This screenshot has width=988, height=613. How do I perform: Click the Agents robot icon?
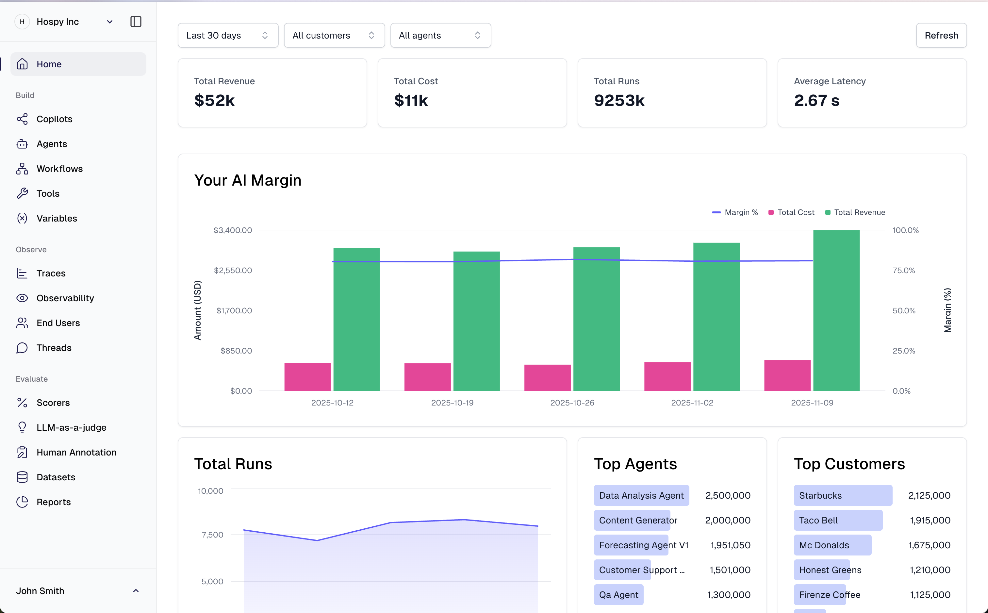tap(22, 144)
